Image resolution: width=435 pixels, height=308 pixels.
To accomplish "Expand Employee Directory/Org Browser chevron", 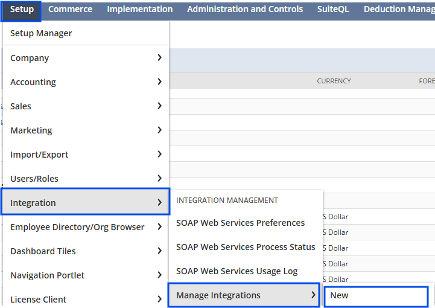I will pos(159,226).
